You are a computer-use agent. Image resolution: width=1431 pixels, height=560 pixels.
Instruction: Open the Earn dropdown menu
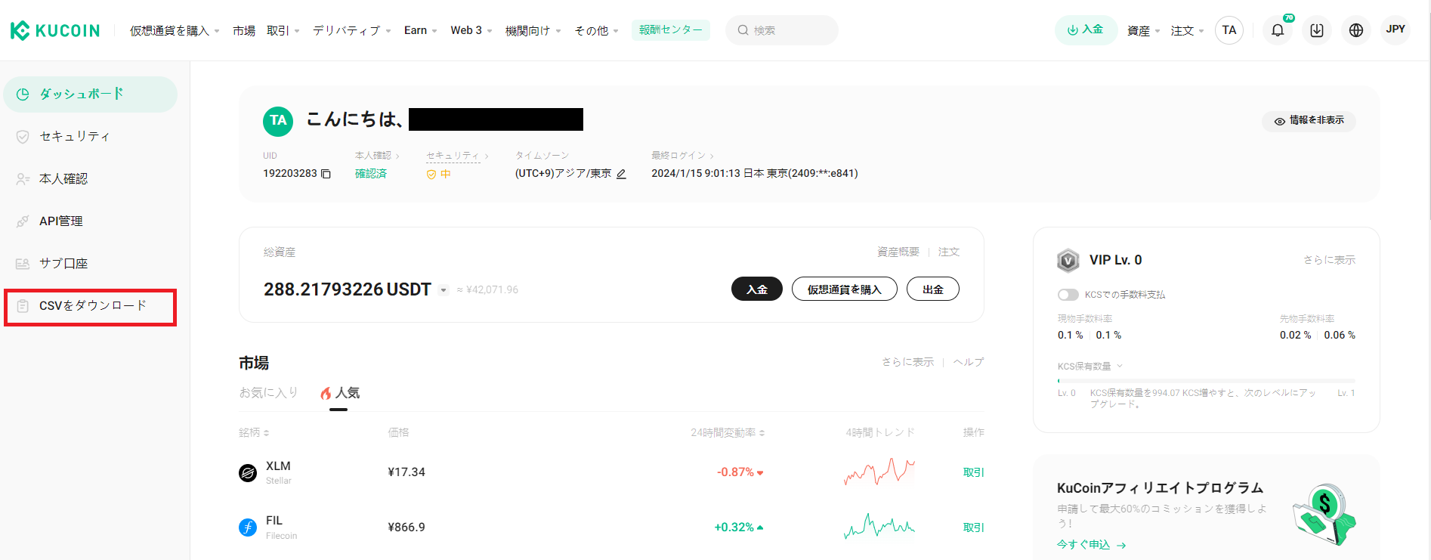pos(421,31)
